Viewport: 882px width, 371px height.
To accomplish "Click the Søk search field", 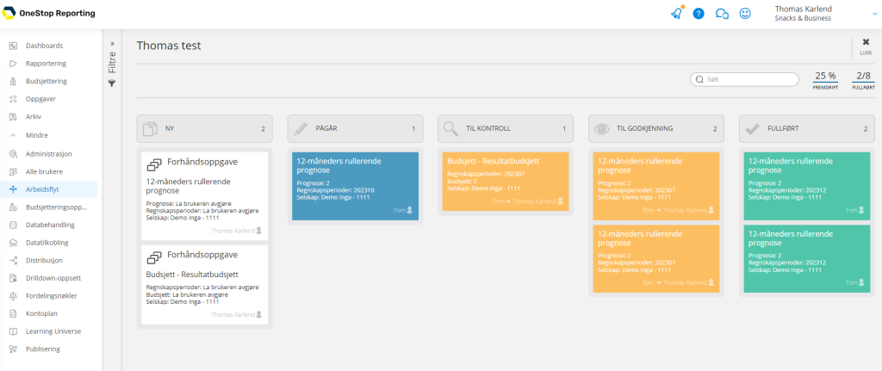I will pos(744,79).
